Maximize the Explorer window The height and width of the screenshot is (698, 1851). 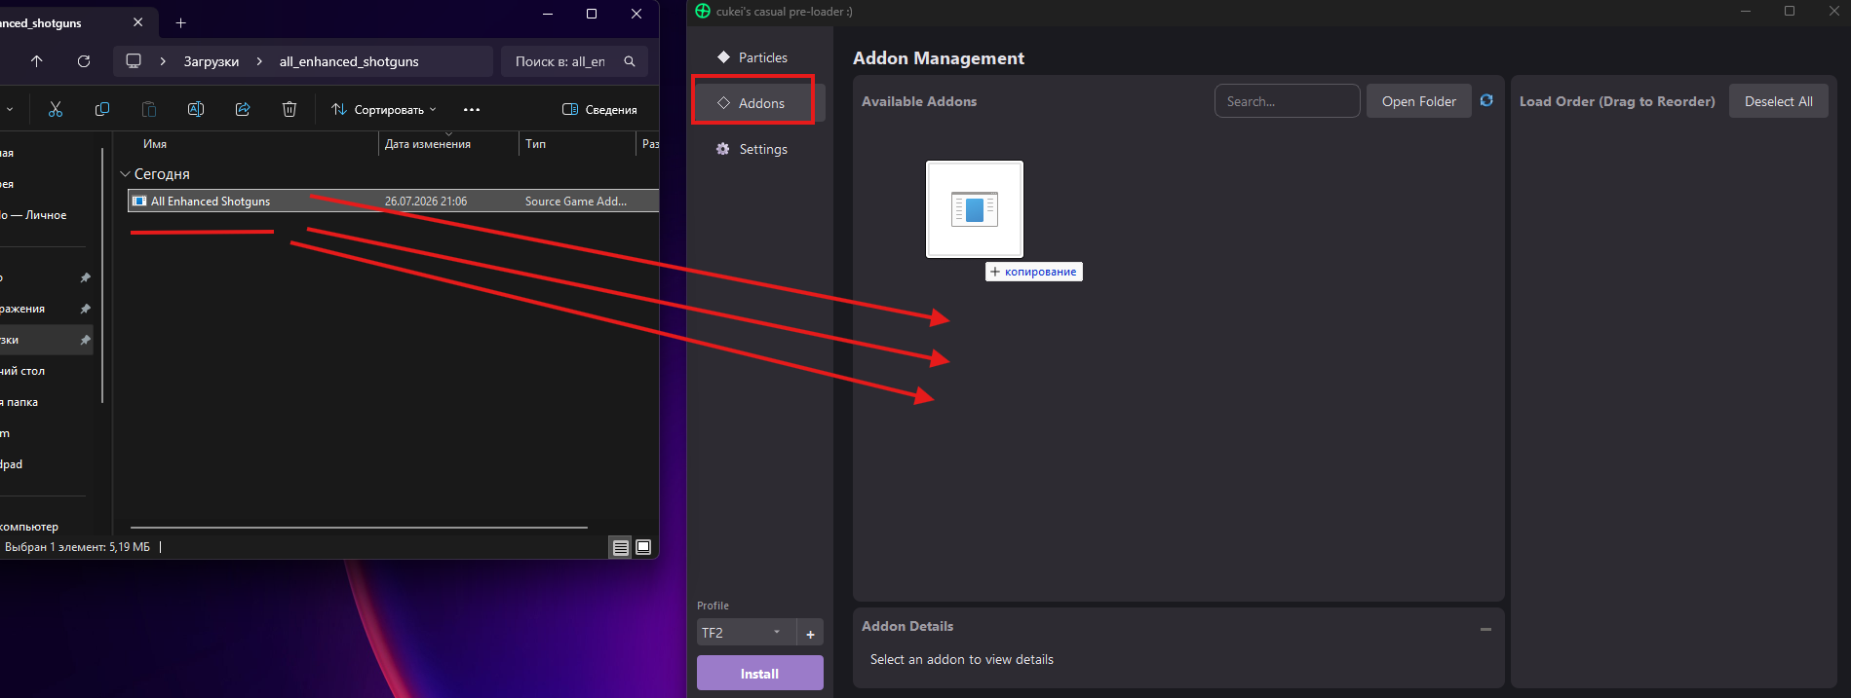(592, 14)
